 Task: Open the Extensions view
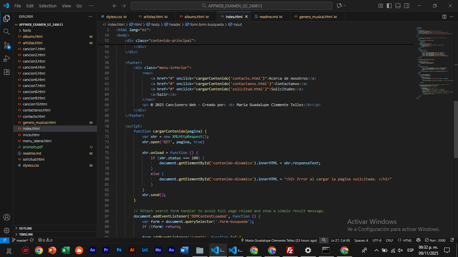6,72
